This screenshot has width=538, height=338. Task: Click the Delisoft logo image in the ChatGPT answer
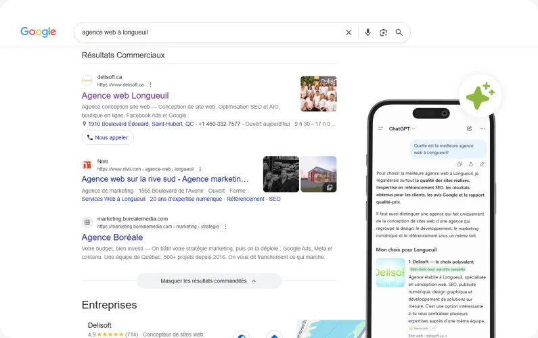[390, 272]
